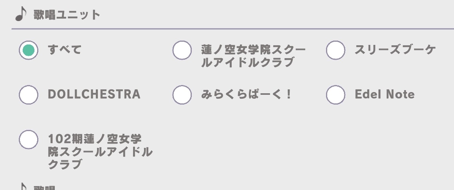Click the music note icon beside 歌唱ユニット
Screen dimensions: 454x190
coord(20,14)
